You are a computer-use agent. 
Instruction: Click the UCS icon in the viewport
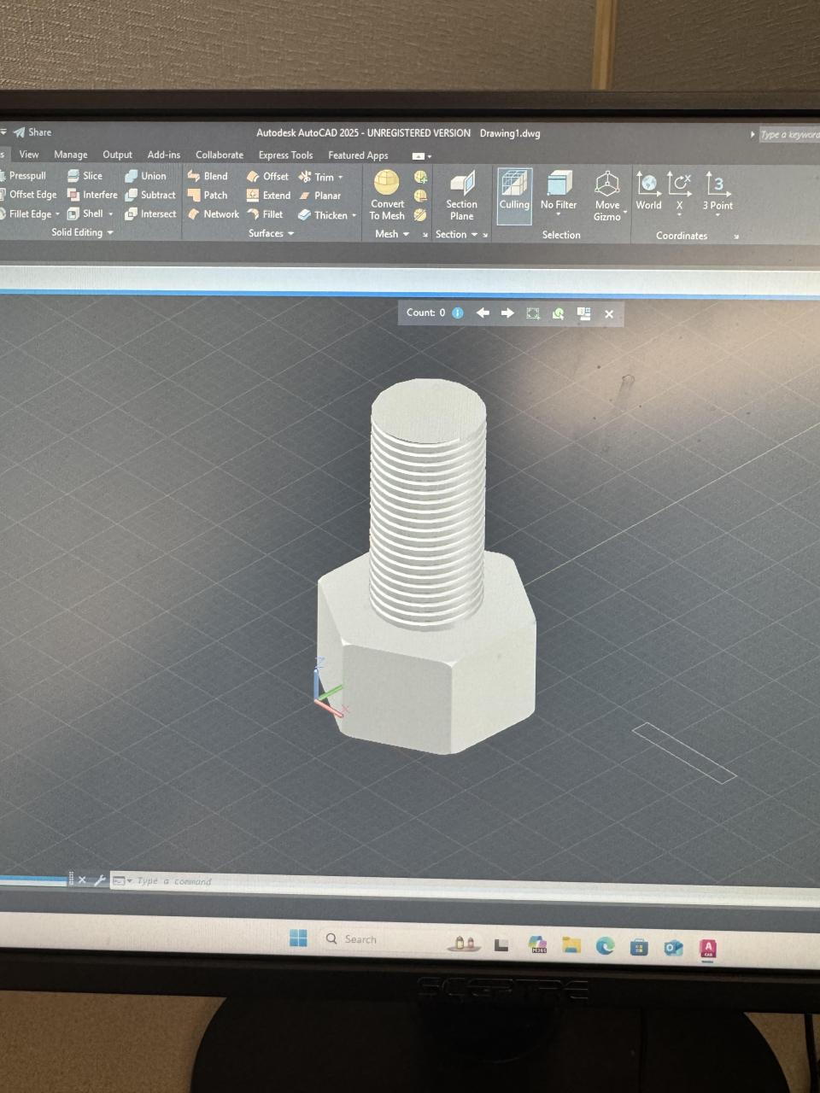327,687
